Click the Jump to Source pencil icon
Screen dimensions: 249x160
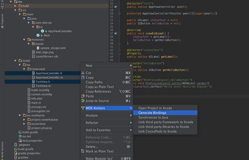[83, 101]
